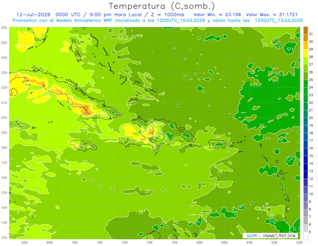Click the legend swatch between 30 and 31
This screenshot has width=318, height=246.
[306, 38]
